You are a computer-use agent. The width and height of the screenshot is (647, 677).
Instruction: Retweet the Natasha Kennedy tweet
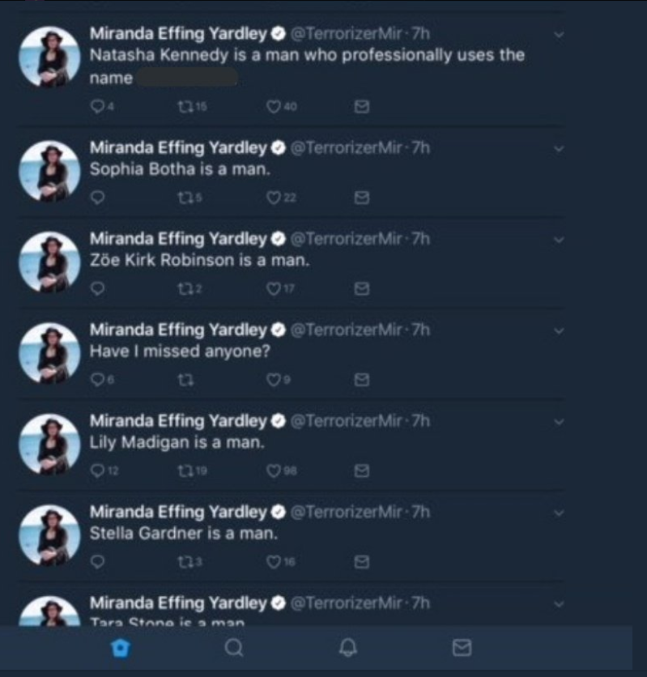pyautogui.click(x=185, y=106)
